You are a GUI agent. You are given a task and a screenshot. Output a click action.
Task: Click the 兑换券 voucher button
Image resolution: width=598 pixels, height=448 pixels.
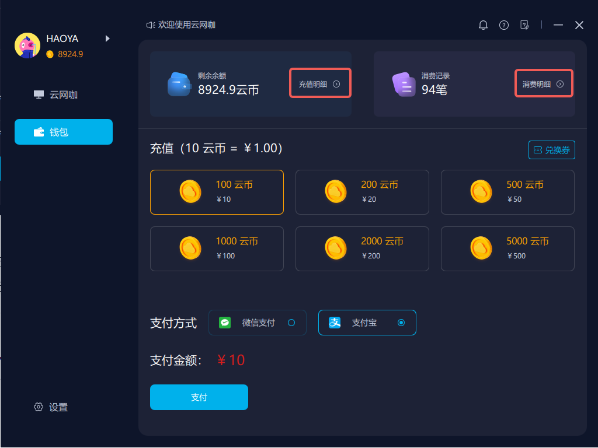pyautogui.click(x=551, y=150)
